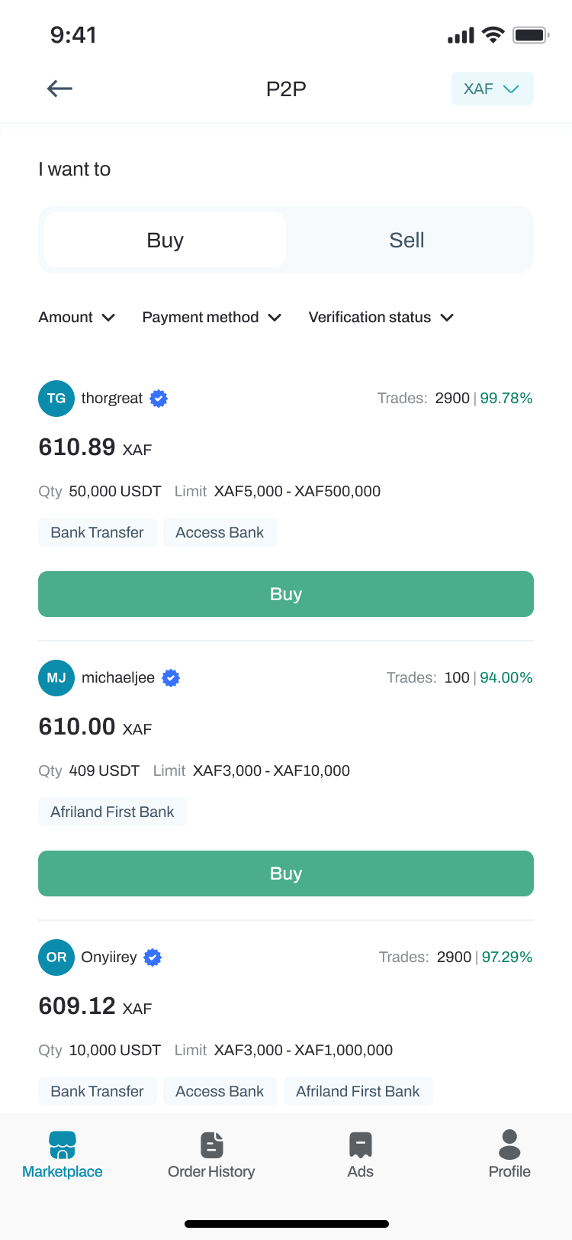Image resolution: width=572 pixels, height=1240 pixels.
Task: Open the Order History icon
Action: [211, 1145]
